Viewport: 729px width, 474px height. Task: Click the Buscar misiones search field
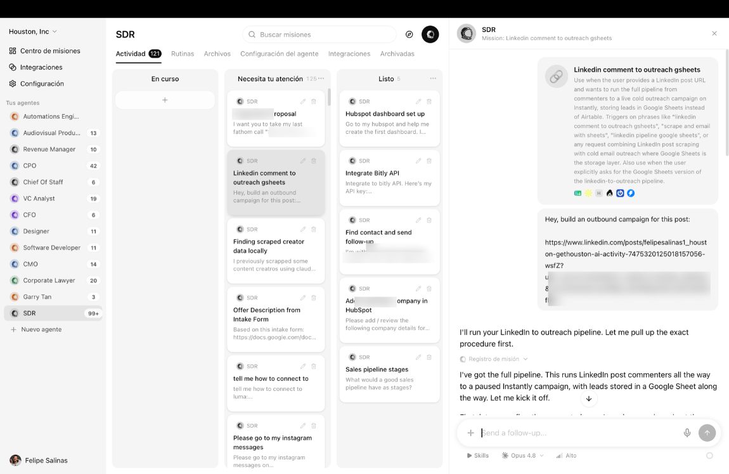pyautogui.click(x=319, y=34)
